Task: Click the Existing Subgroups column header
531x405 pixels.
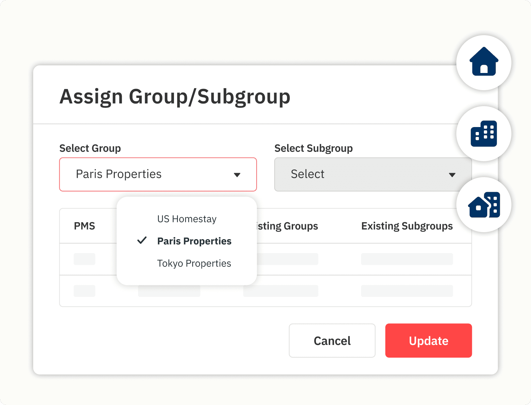Action: click(407, 226)
